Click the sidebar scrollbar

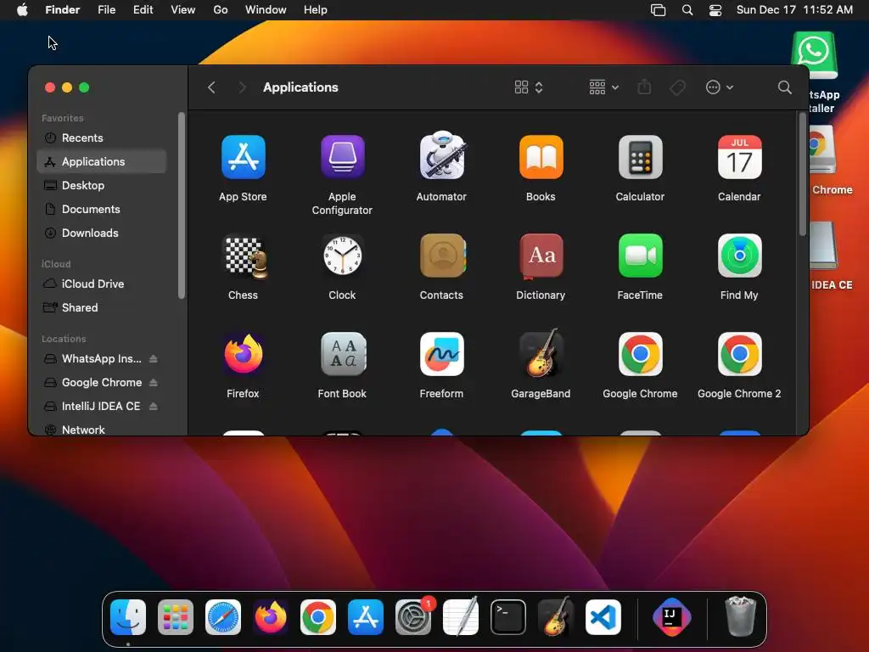click(x=182, y=205)
